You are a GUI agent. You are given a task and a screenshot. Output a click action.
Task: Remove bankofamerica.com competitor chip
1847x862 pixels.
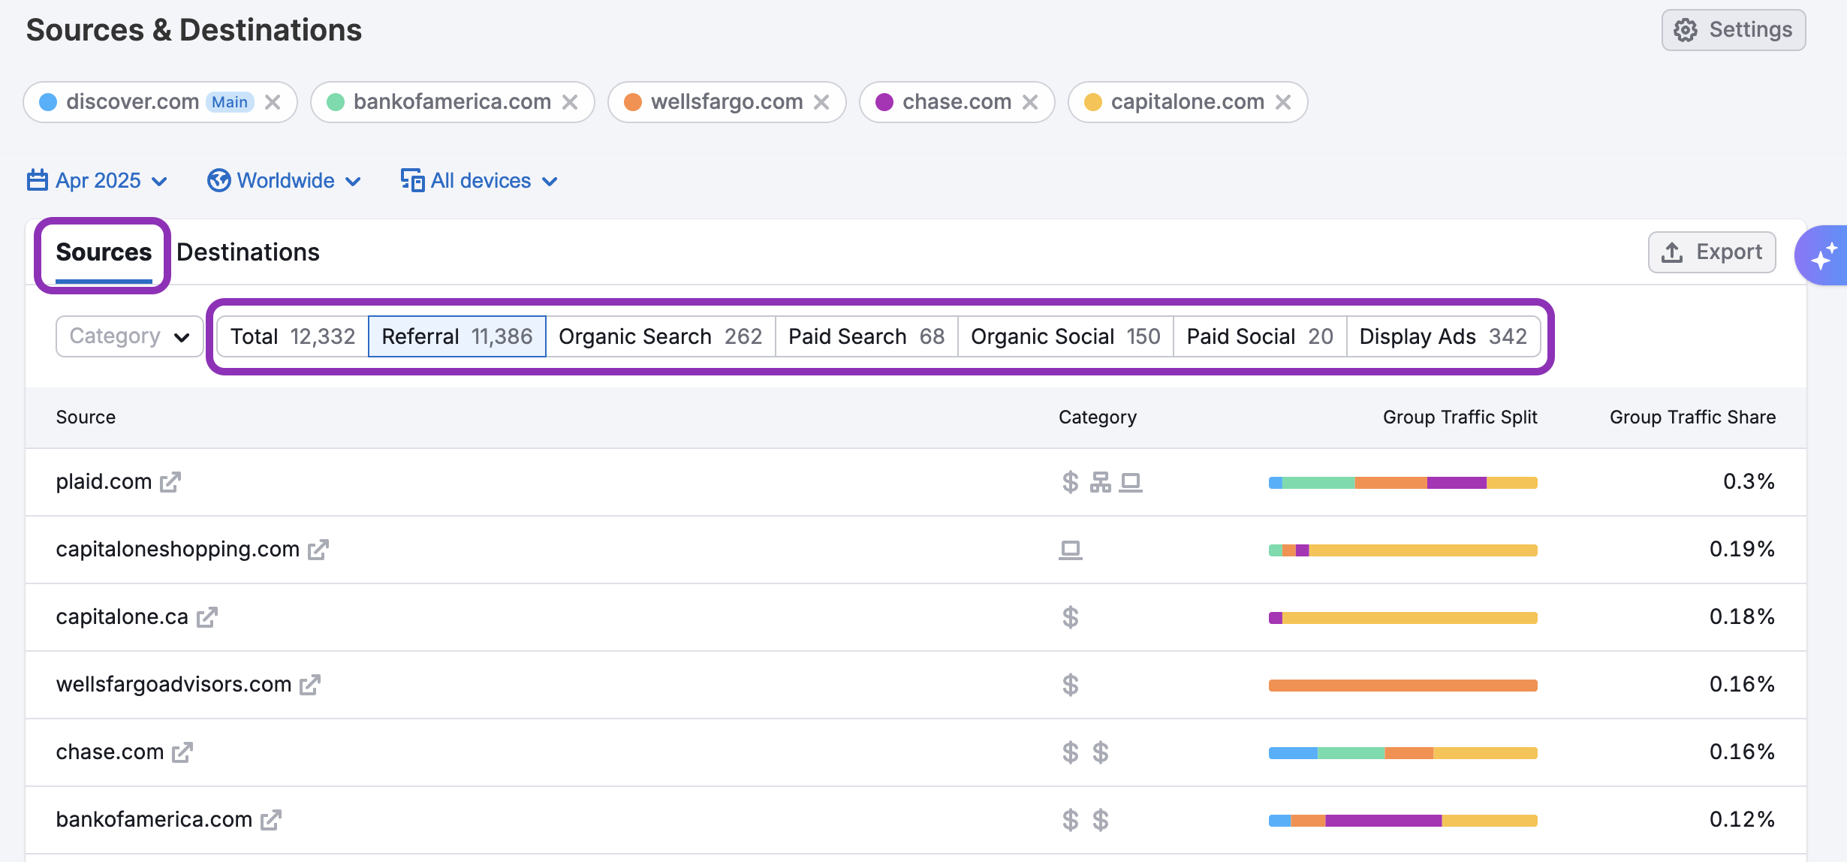571,102
